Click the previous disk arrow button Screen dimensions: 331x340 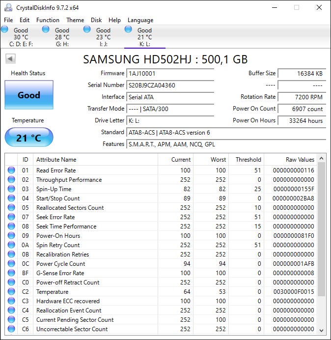click(10, 59)
